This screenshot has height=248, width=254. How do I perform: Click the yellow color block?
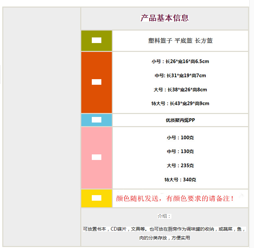(x=96, y=198)
